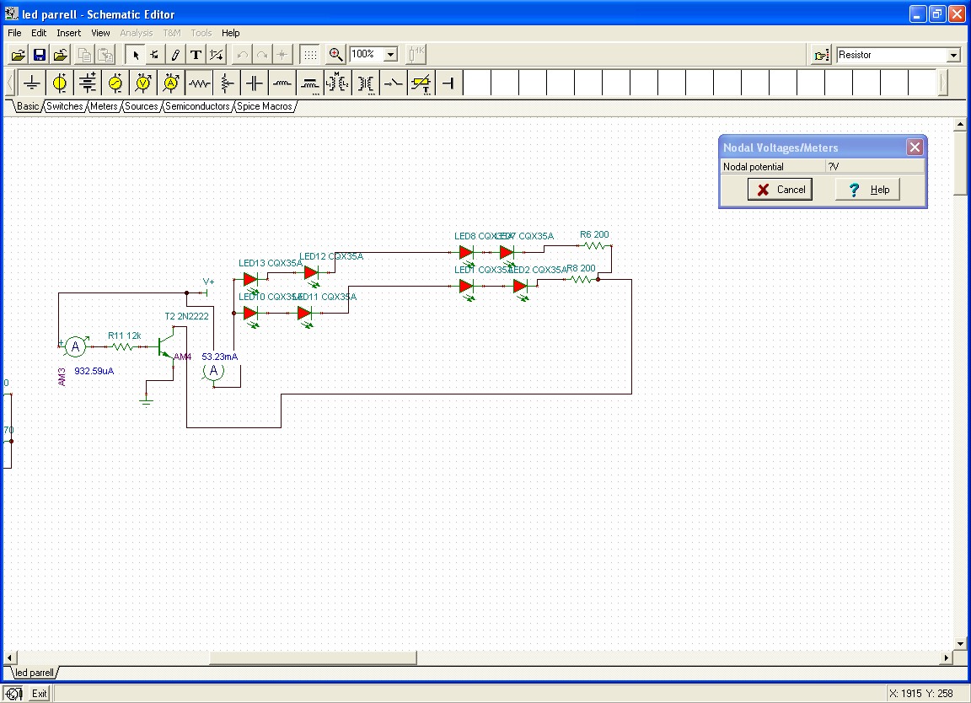Screen dimensions: 971x703
Task: Activate the pencil wire drawing tool
Action: 175,55
